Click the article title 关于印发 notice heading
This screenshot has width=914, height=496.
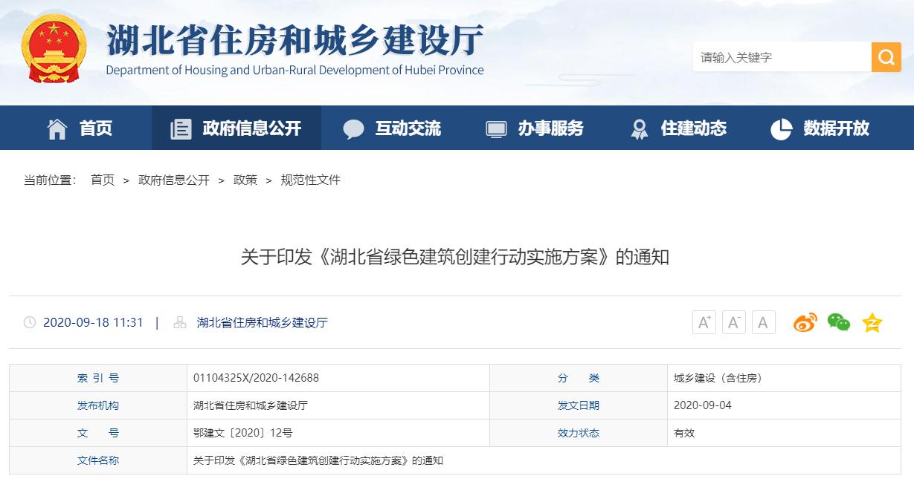(x=455, y=258)
